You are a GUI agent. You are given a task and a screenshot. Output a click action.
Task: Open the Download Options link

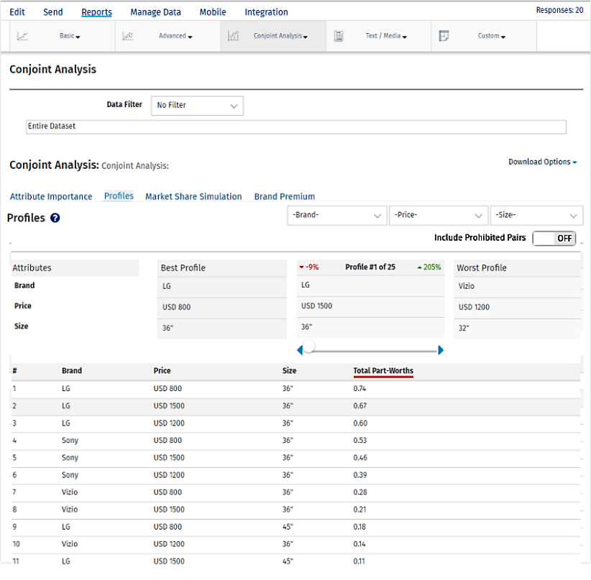coord(542,162)
